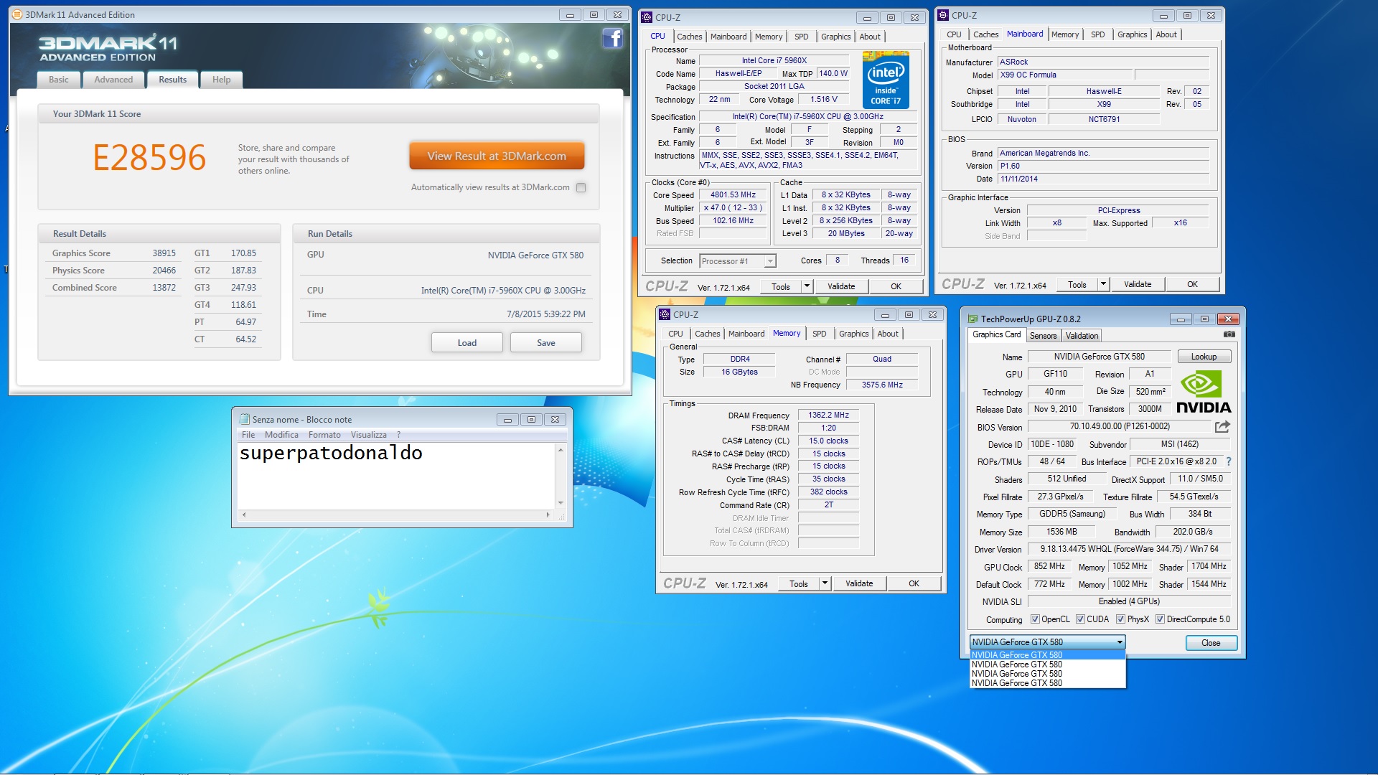Open Tools dropdown arrow in CPU-Z Mainboard window
Screen dimensions: 1378x775
(x=1103, y=284)
